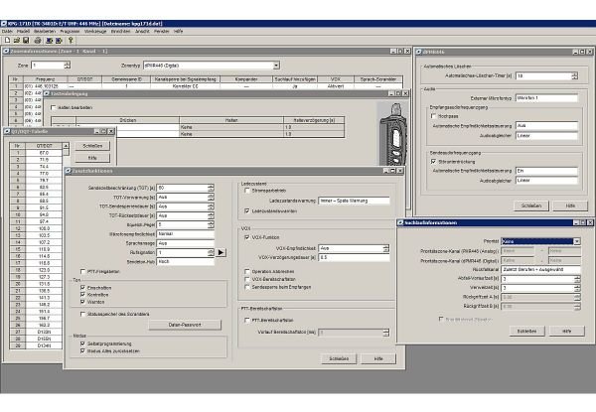The width and height of the screenshot is (596, 412).
Task: Click the Sendezeitbeschränkung (TOT) input field
Action: pyautogui.click(x=181, y=187)
